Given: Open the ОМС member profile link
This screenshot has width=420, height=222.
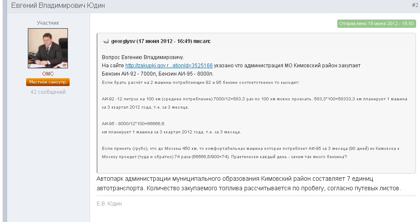Looking at the screenshot, I should point(48,74).
